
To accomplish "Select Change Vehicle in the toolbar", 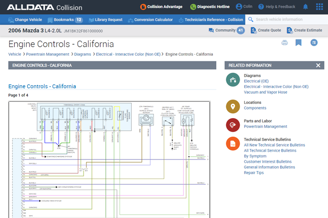I will (25, 20).
